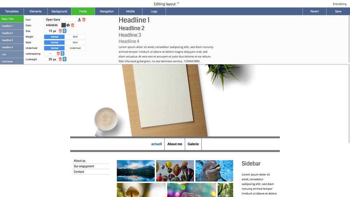Open the color palette picker icon

click(68, 25)
